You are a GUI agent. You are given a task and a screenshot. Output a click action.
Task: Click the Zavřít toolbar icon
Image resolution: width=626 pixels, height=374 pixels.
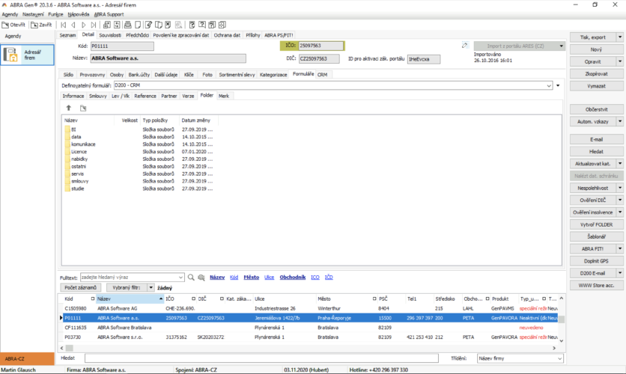(43, 25)
